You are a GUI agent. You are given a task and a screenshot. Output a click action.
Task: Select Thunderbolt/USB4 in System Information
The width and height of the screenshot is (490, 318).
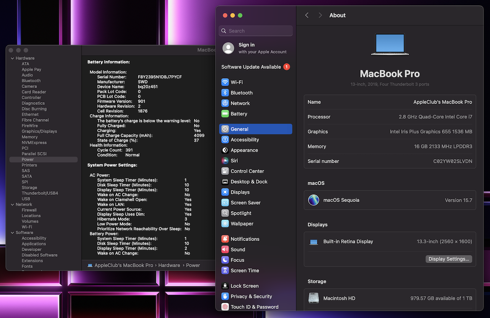pos(40,193)
